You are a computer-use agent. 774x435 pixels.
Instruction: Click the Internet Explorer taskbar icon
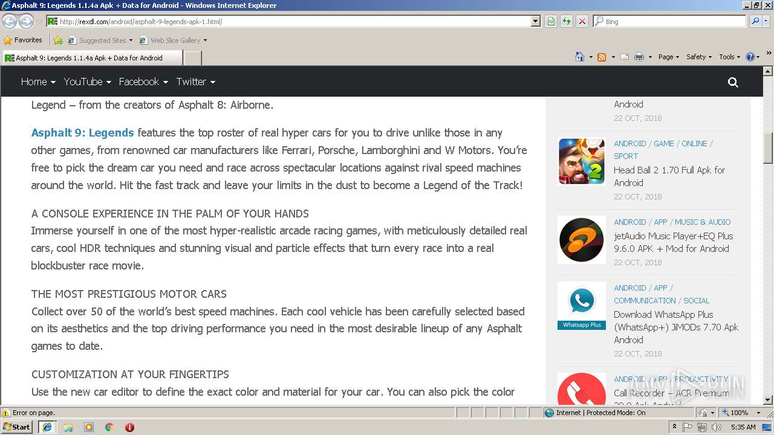tap(47, 427)
